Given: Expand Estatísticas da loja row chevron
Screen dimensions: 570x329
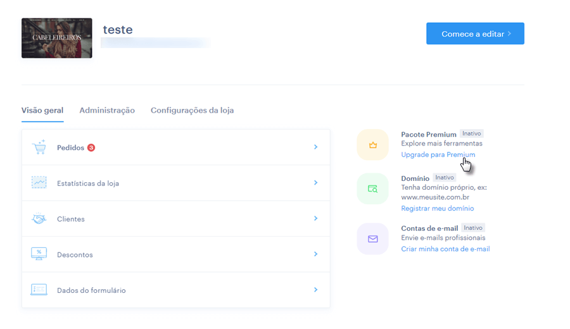Looking at the screenshot, I should point(316,183).
